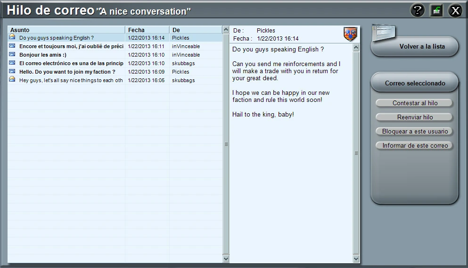The width and height of the screenshot is (468, 268).
Task: Click Contestar al hilo button
Action: 414,103
